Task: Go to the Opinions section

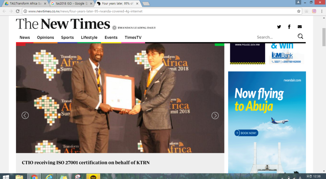Action: [46, 37]
